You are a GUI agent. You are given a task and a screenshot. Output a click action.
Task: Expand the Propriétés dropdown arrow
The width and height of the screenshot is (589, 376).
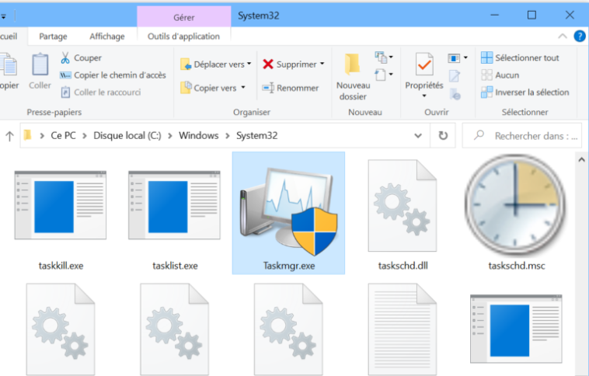(x=424, y=96)
